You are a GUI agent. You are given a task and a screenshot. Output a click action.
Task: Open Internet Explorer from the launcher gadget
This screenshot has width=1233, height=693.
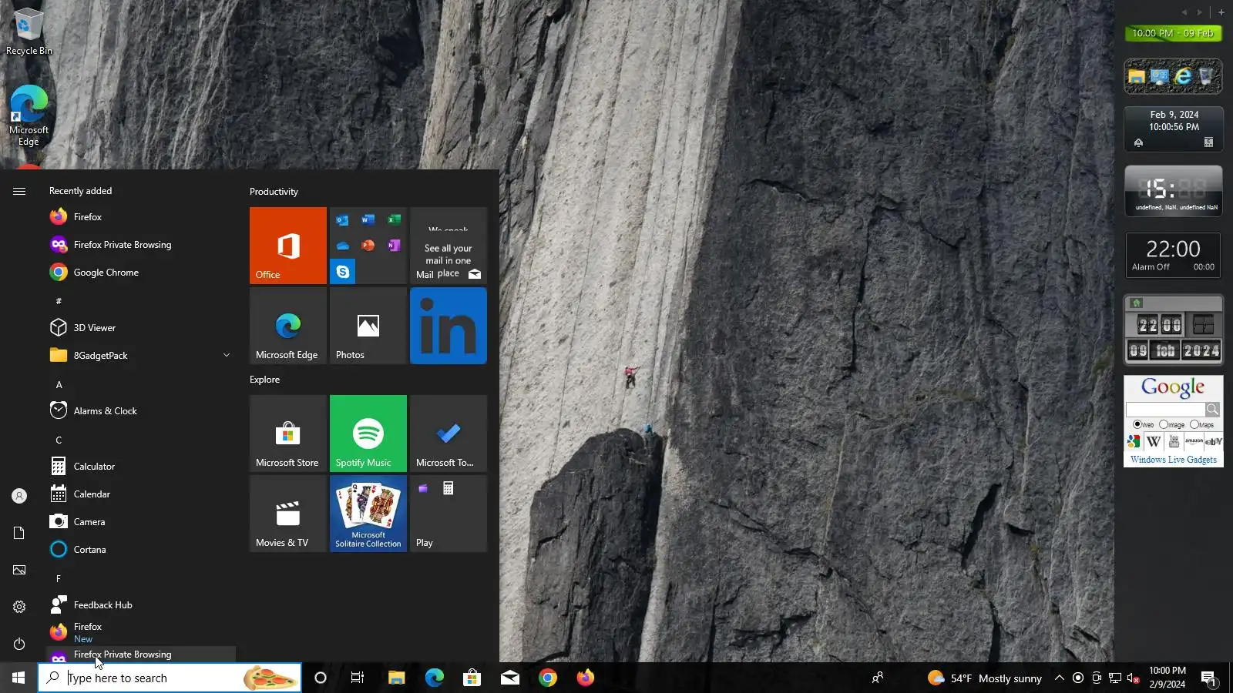[1183, 75]
